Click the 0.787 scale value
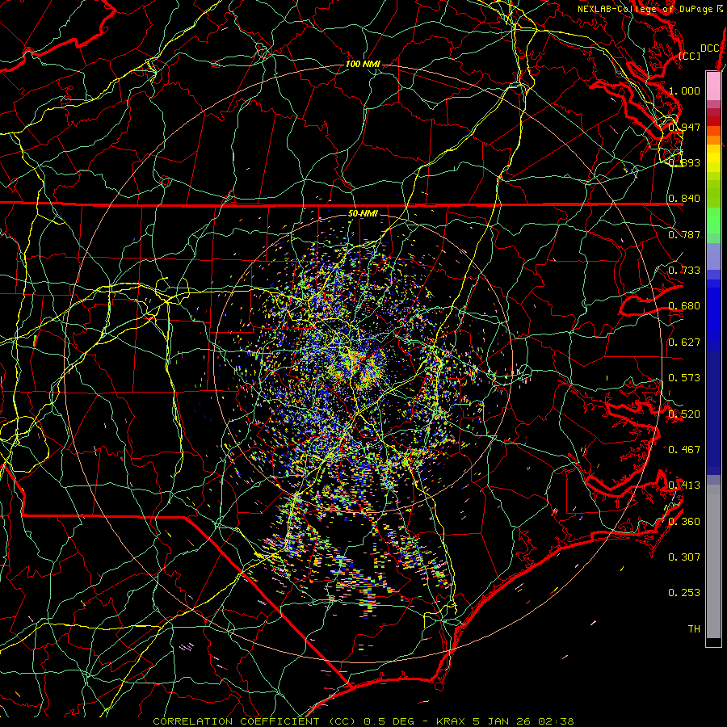Image resolution: width=727 pixels, height=727 pixels. click(684, 234)
